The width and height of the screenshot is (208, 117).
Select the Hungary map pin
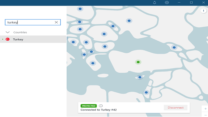pyautogui.click(x=80, y=29)
